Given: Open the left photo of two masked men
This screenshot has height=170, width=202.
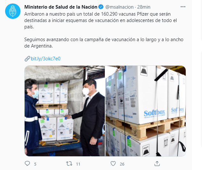Looking at the screenshot, I should pyautogui.click(x=65, y=111).
